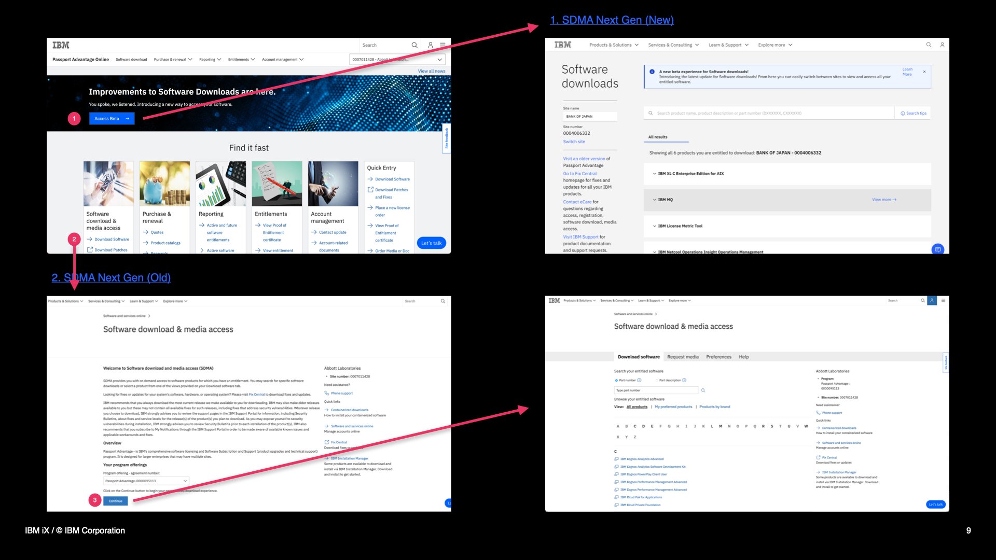Click the header search magnifier on Download software page
This screenshot has height=560, width=996.
[923, 300]
